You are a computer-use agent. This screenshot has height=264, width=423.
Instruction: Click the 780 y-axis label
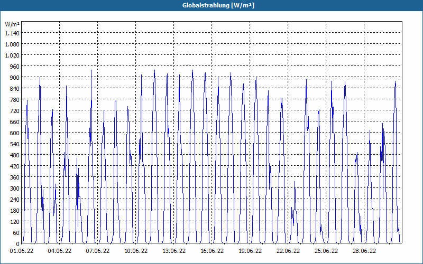point(15,99)
